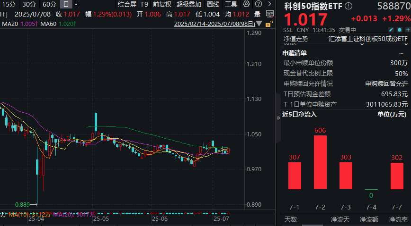Screen dimensions: 411x226
Task: Click the info icon beside 科创50指数ETF
Action: coord(349,6)
